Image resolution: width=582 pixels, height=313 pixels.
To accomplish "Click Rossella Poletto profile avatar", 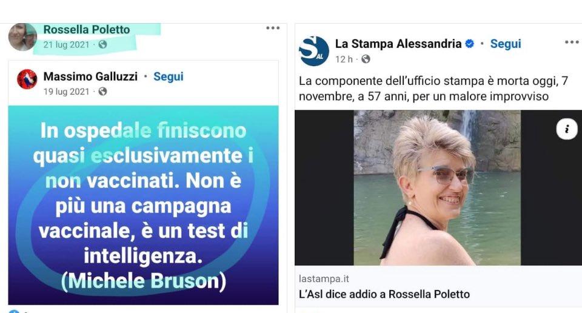I will pos(22,37).
